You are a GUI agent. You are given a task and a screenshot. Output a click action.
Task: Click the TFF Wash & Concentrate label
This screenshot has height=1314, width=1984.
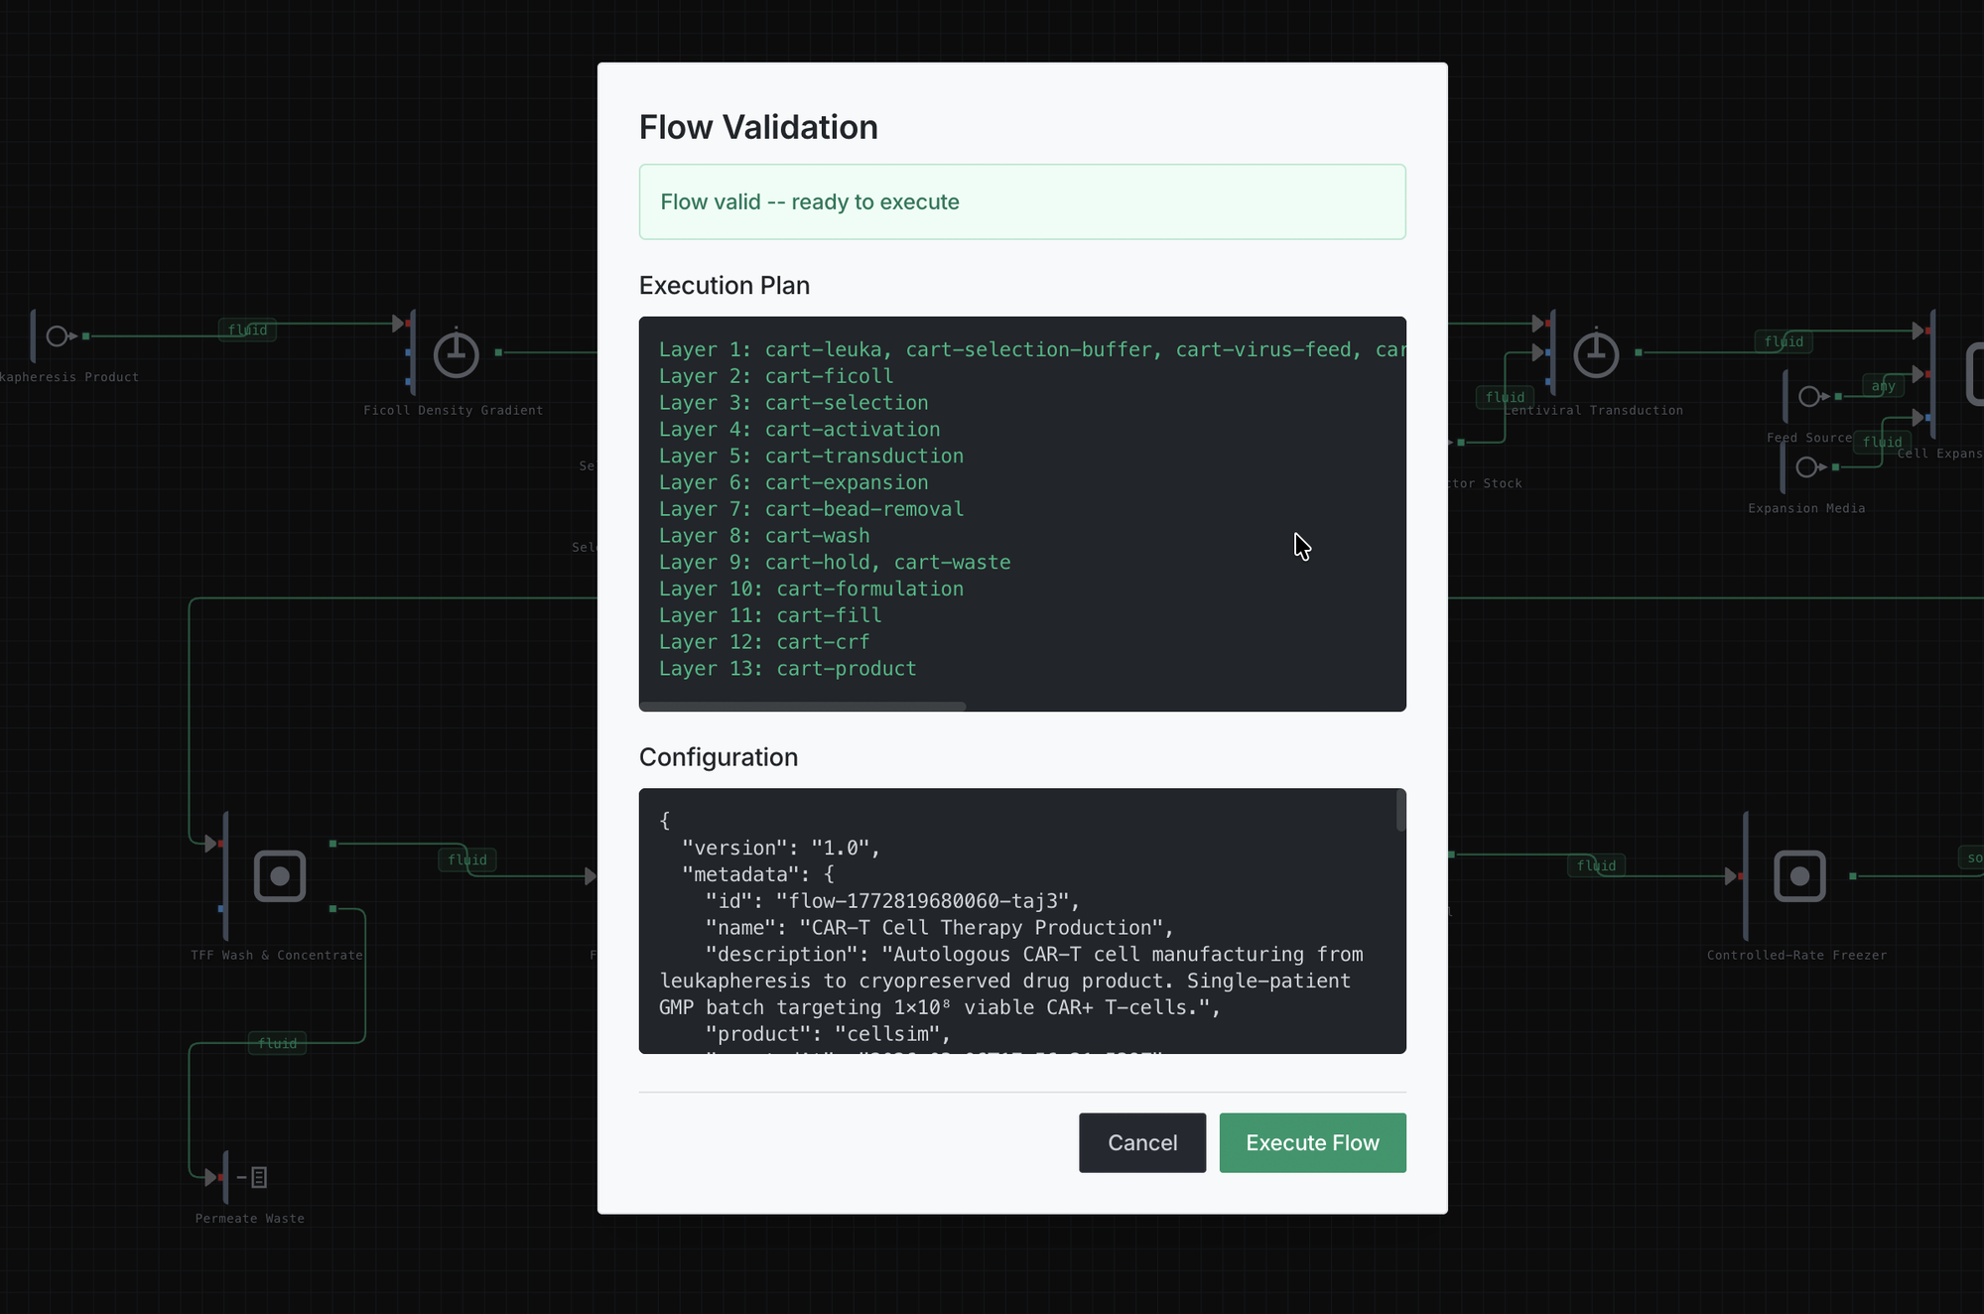(x=277, y=956)
